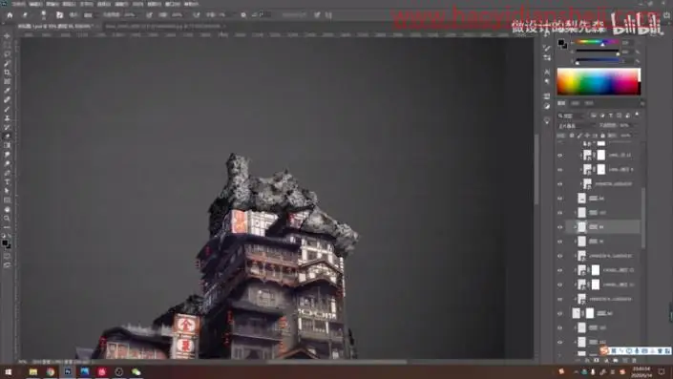Select the Horizontal Type tool
The width and height of the screenshot is (673, 379).
[7, 181]
